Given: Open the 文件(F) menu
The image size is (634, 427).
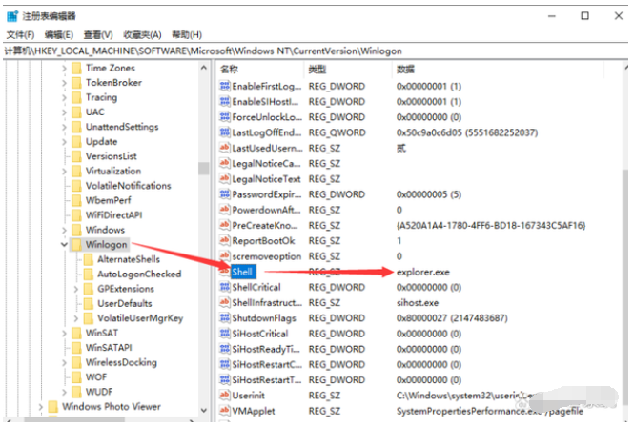Looking at the screenshot, I should point(19,34).
